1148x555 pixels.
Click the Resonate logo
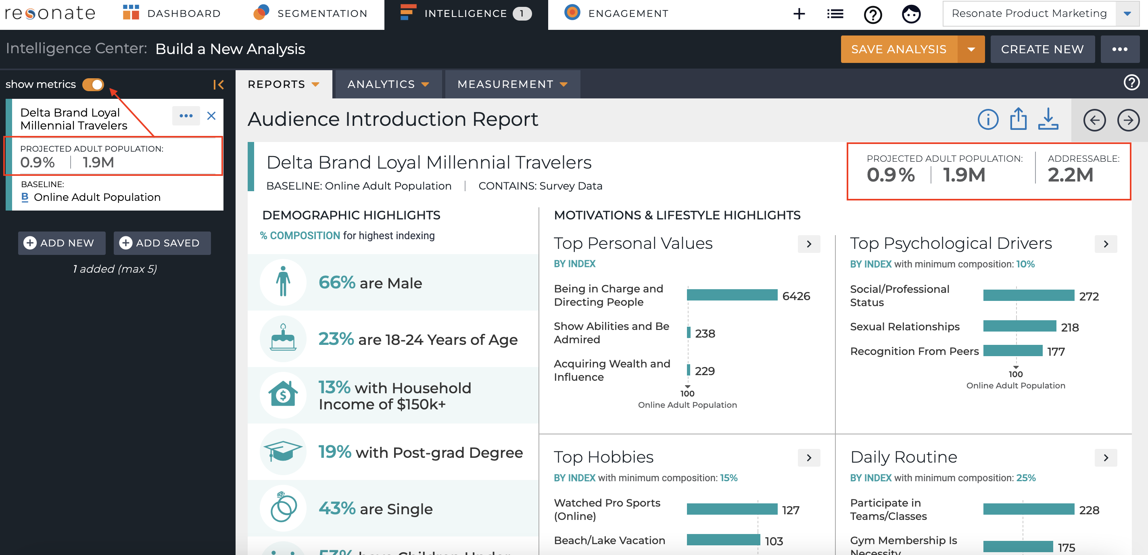coord(50,13)
